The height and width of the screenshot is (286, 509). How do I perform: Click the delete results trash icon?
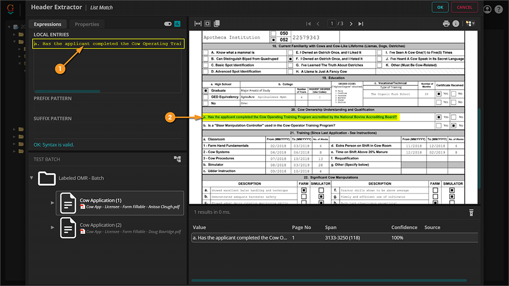coord(471,212)
